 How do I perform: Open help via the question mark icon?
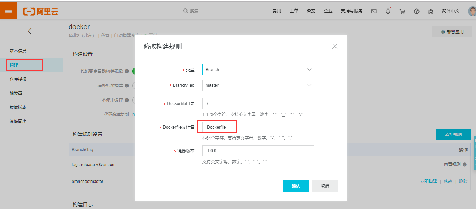(417, 11)
